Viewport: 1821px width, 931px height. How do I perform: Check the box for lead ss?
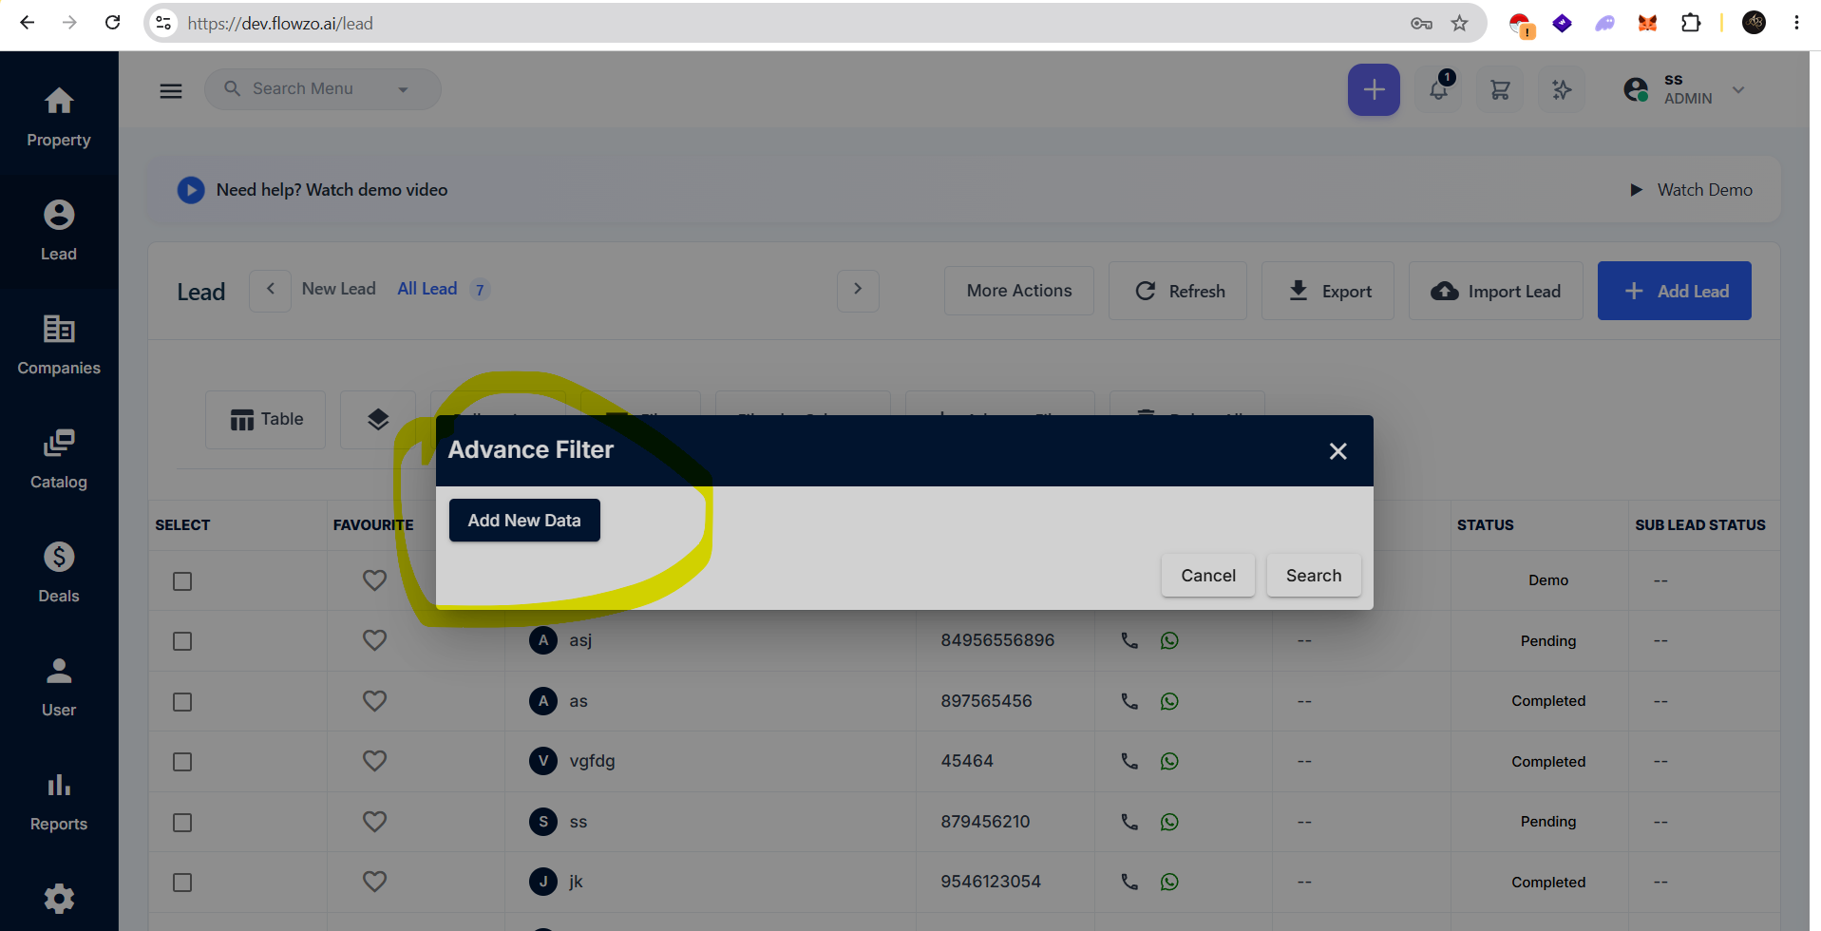(x=182, y=823)
